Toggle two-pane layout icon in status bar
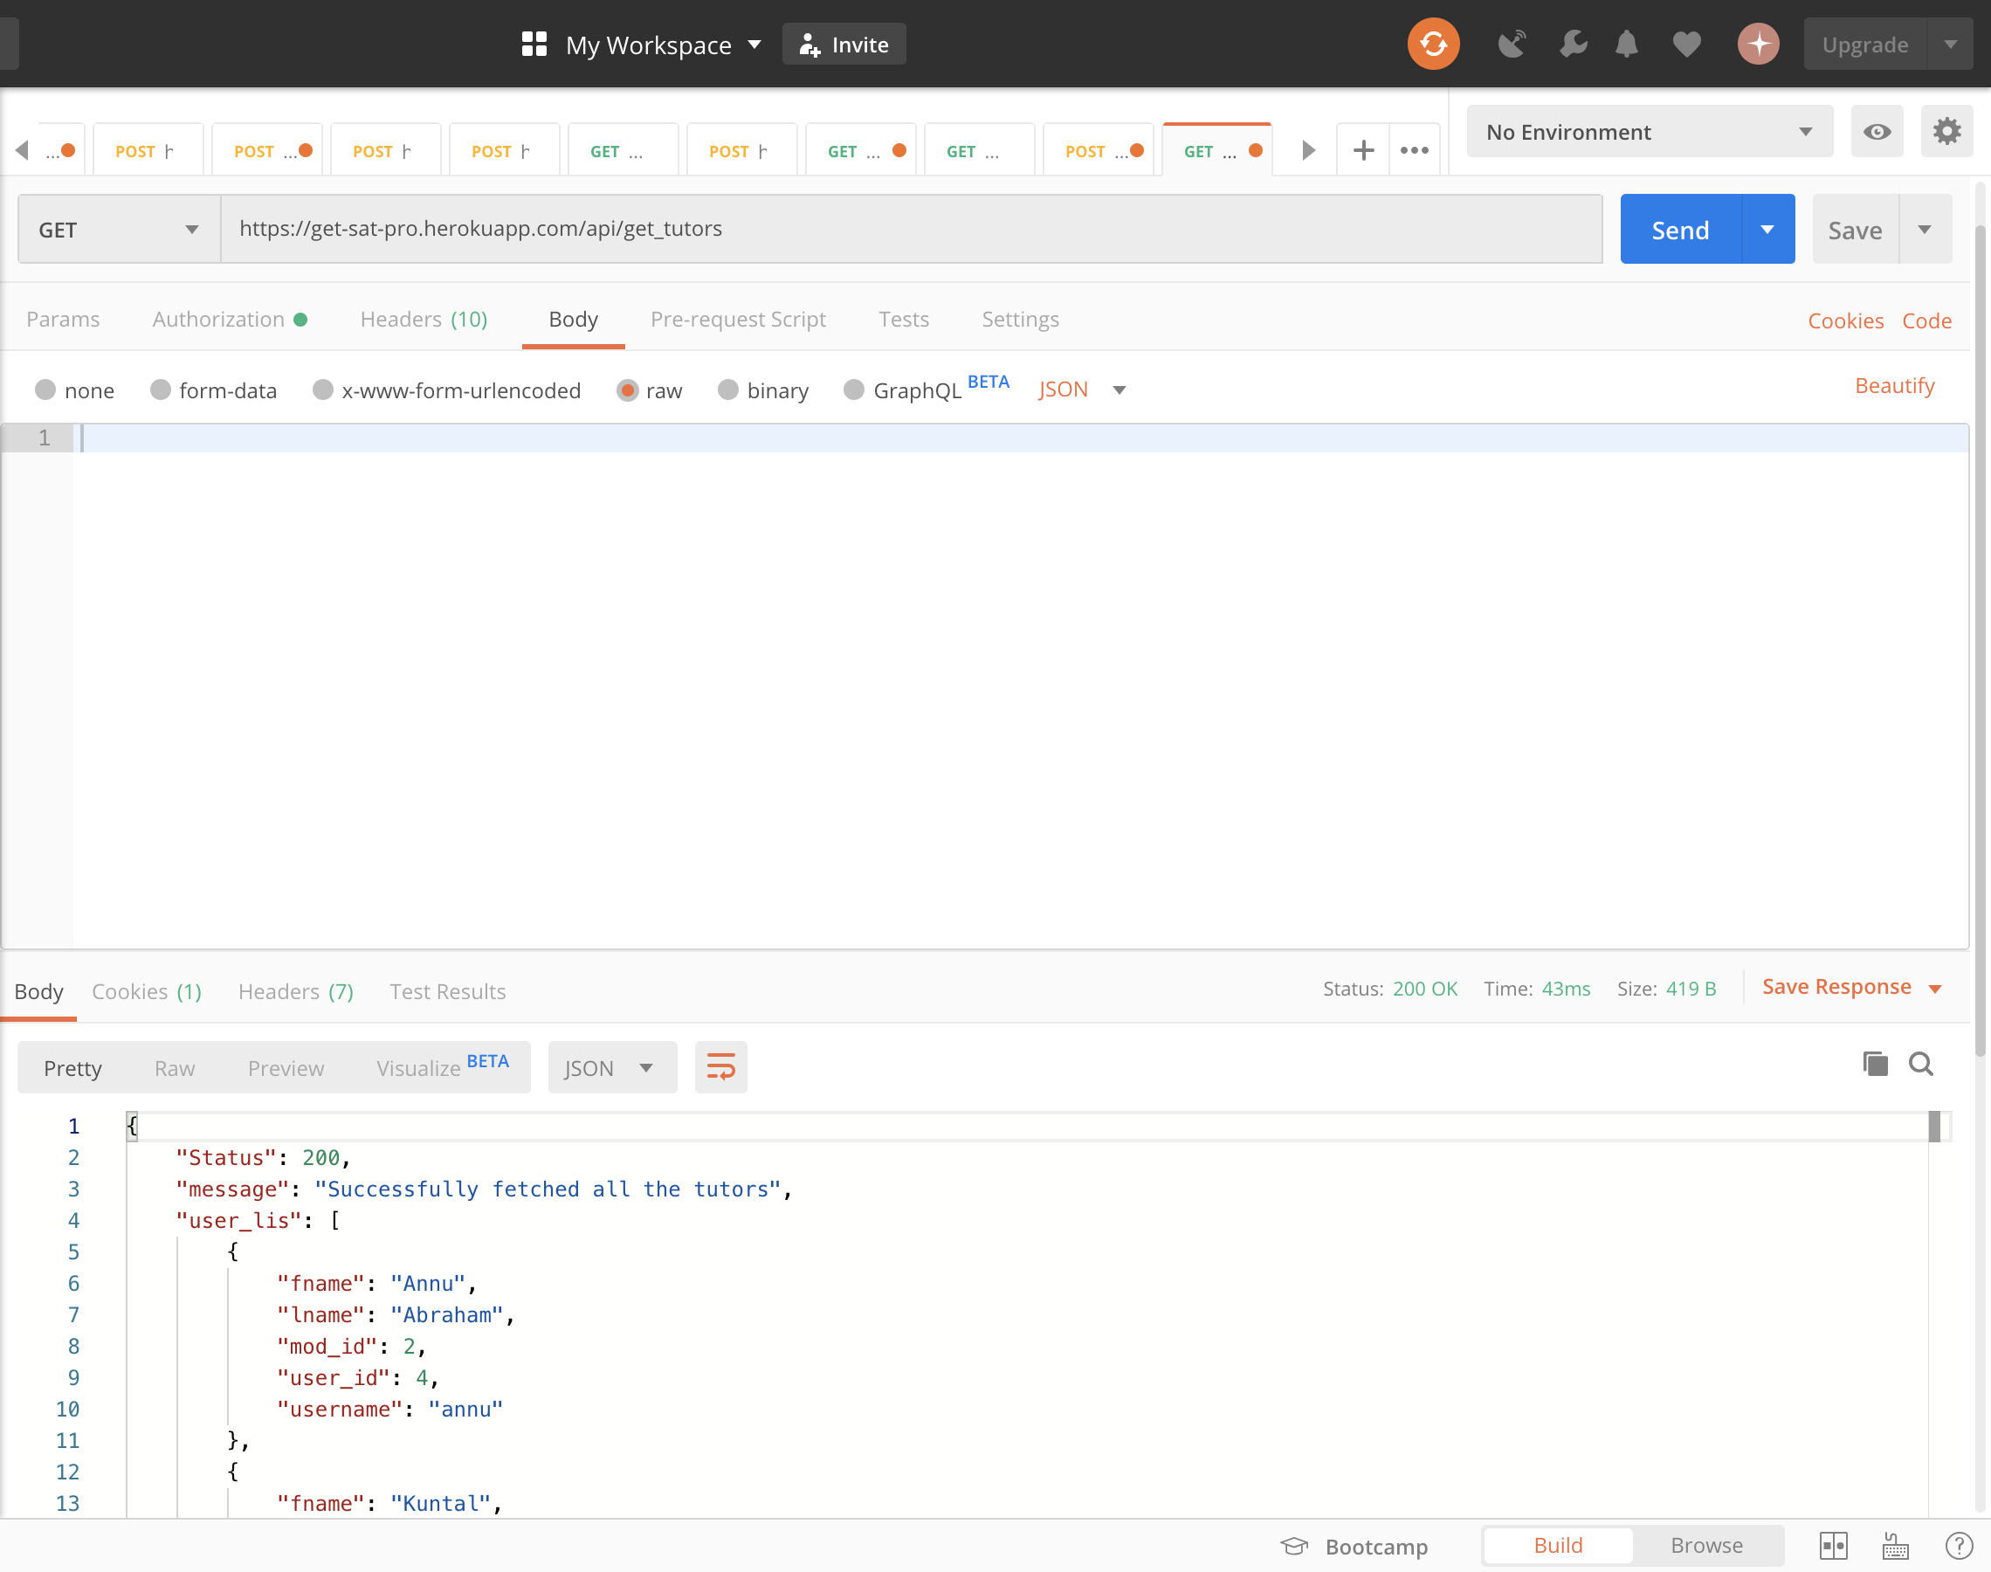 (x=1834, y=1546)
